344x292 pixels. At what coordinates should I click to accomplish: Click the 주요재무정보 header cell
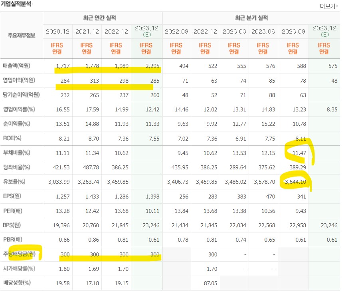22,35
